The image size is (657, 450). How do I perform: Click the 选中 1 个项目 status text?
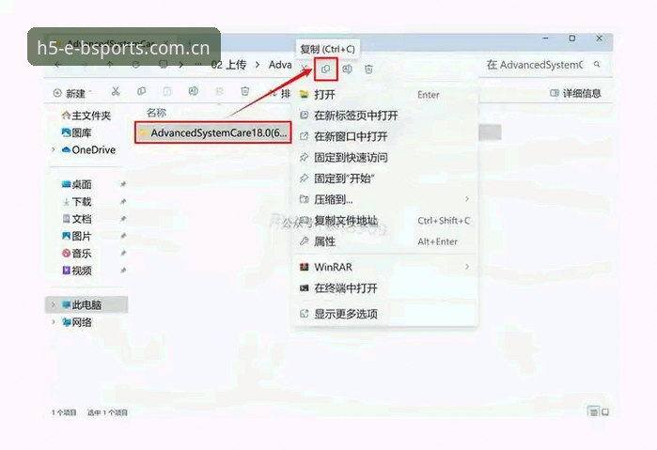pyautogui.click(x=107, y=412)
